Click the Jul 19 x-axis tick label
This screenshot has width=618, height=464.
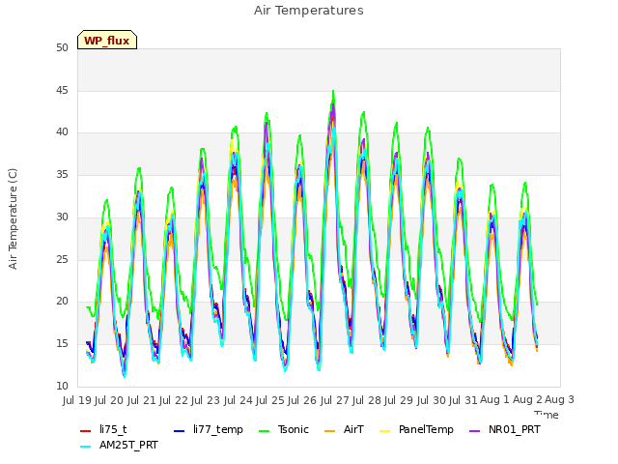(77, 400)
